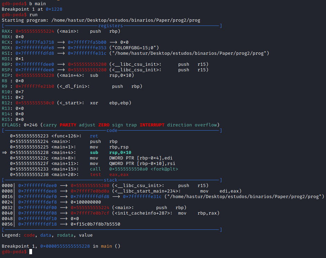Image resolution: width=326 pixels, height=258 pixels.
Task: Click the cursor at the last gdb-peda prompt
Action: (x=31, y=252)
